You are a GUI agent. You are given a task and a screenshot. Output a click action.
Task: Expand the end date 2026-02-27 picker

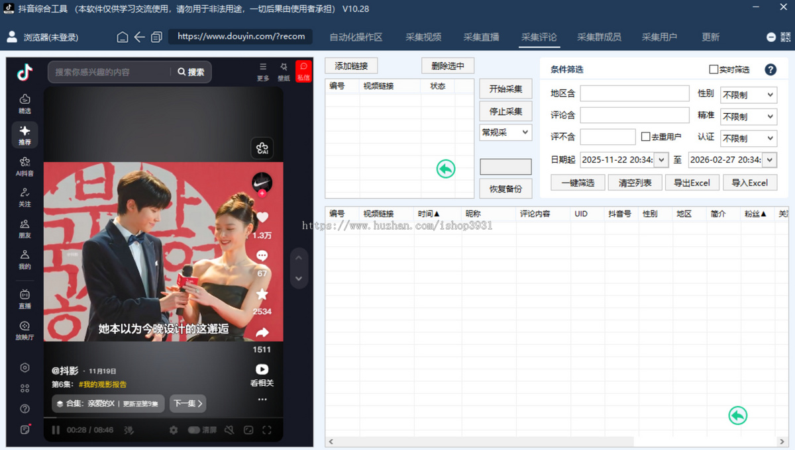point(769,159)
